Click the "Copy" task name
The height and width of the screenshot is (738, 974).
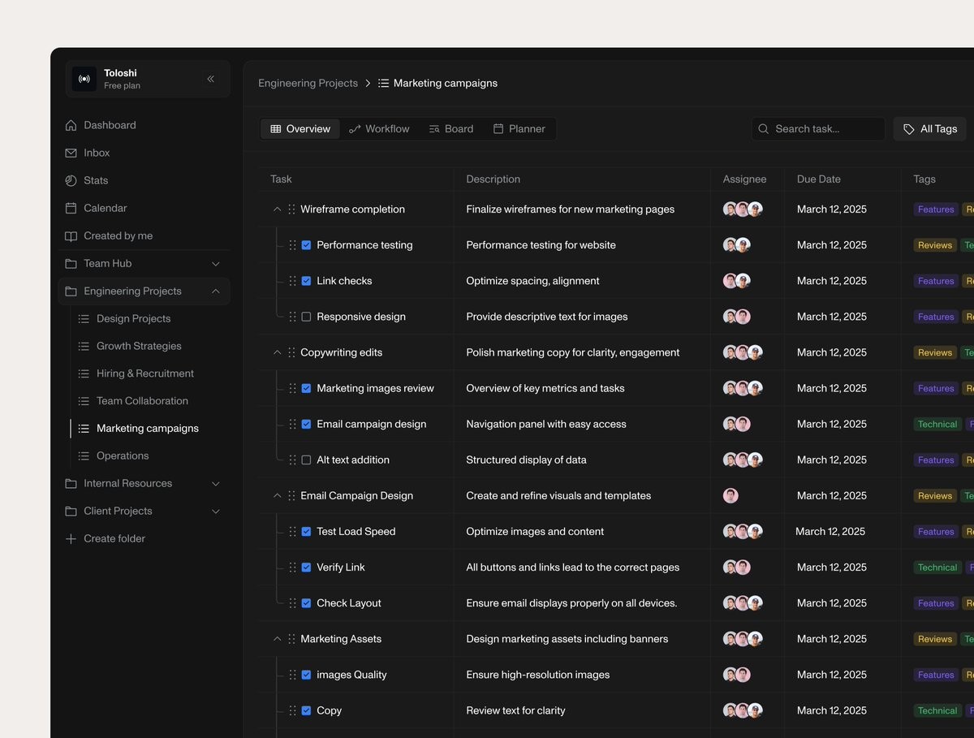(x=329, y=710)
